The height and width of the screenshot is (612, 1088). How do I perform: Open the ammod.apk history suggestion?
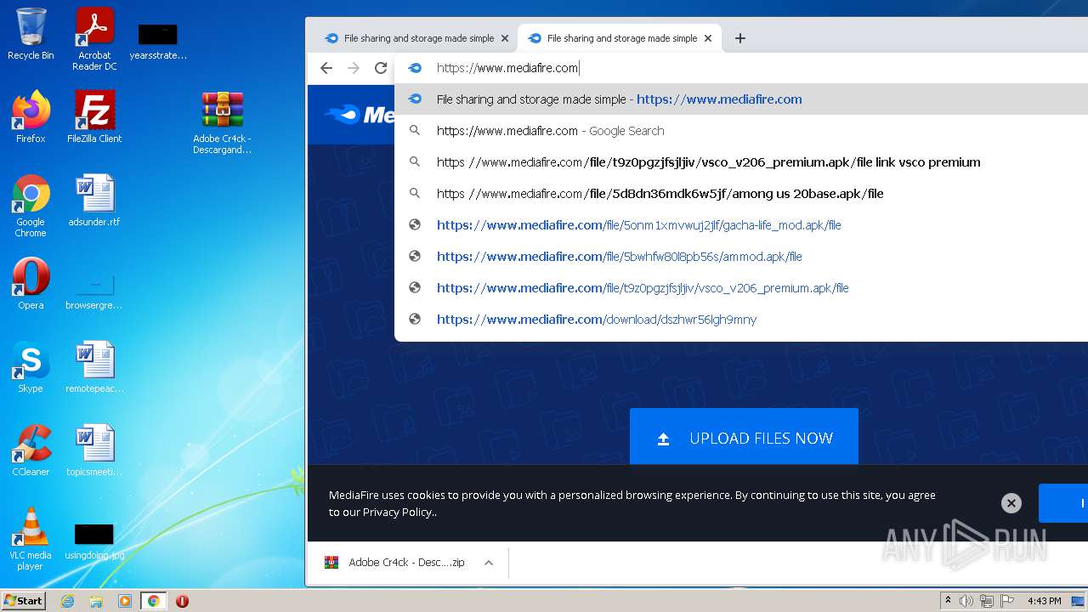point(741,257)
